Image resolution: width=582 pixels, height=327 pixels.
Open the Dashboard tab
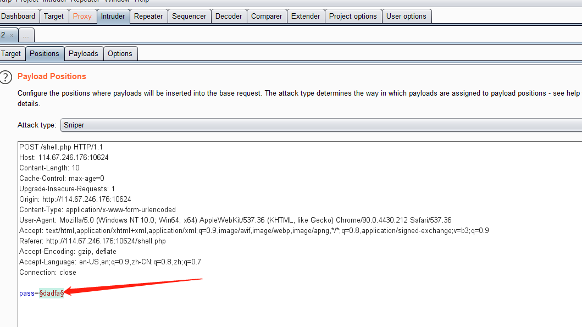(x=18, y=16)
